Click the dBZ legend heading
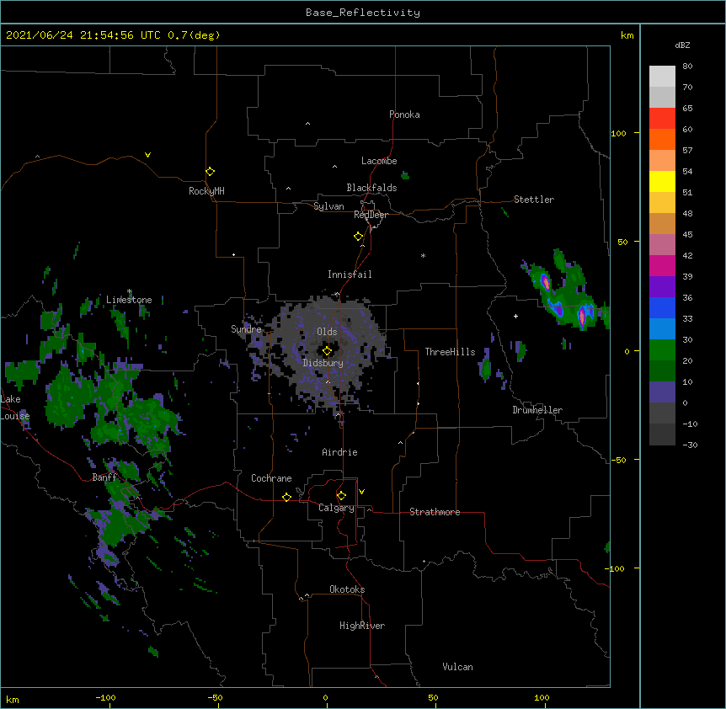This screenshot has height=709, width=726. [x=682, y=45]
